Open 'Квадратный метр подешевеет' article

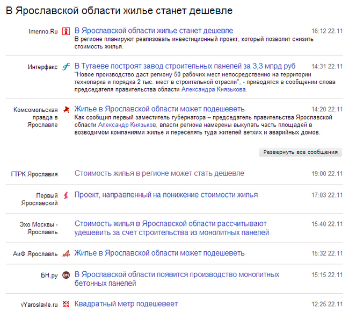click(x=126, y=304)
